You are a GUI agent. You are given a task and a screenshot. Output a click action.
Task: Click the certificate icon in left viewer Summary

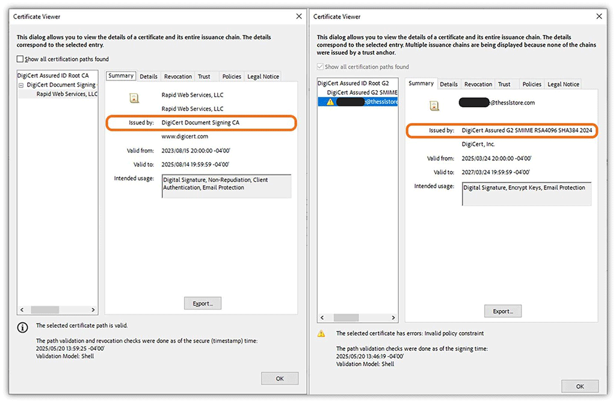[134, 98]
